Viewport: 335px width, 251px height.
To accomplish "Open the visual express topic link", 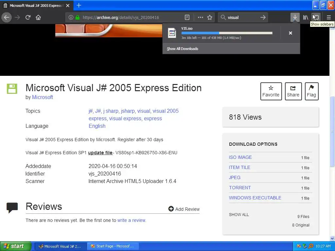I will [x=125, y=118].
